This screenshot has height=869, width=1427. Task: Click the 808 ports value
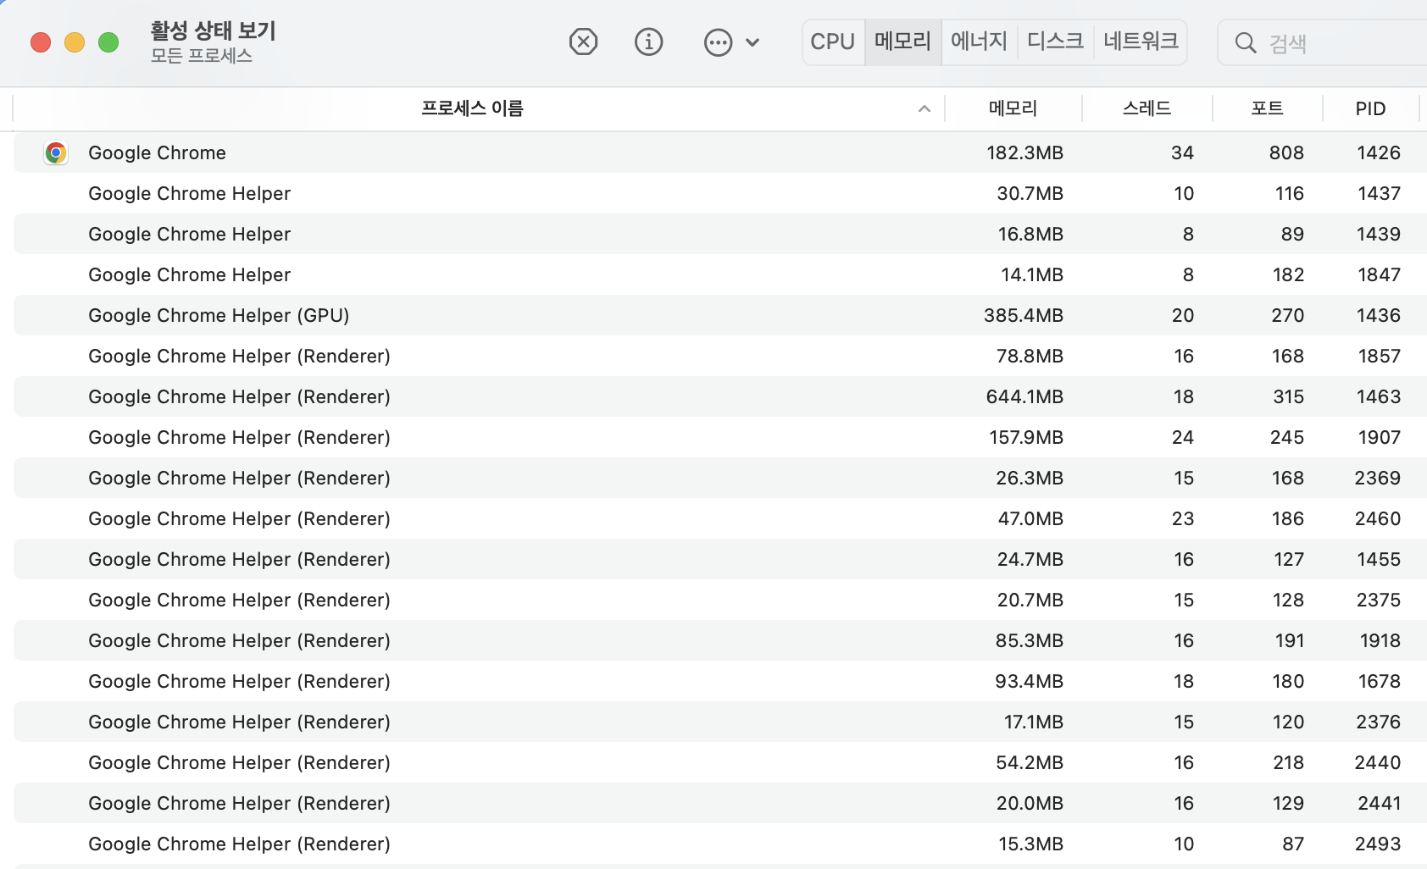[x=1286, y=152]
